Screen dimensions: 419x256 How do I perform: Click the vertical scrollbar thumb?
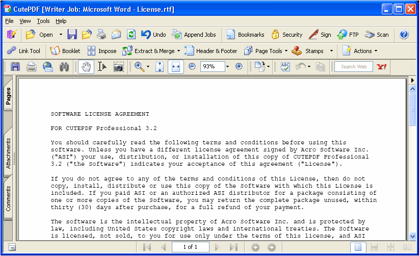[412, 109]
